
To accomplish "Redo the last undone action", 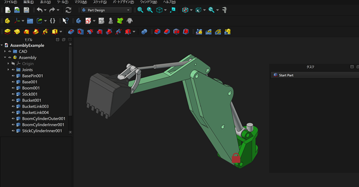I will [52, 10].
